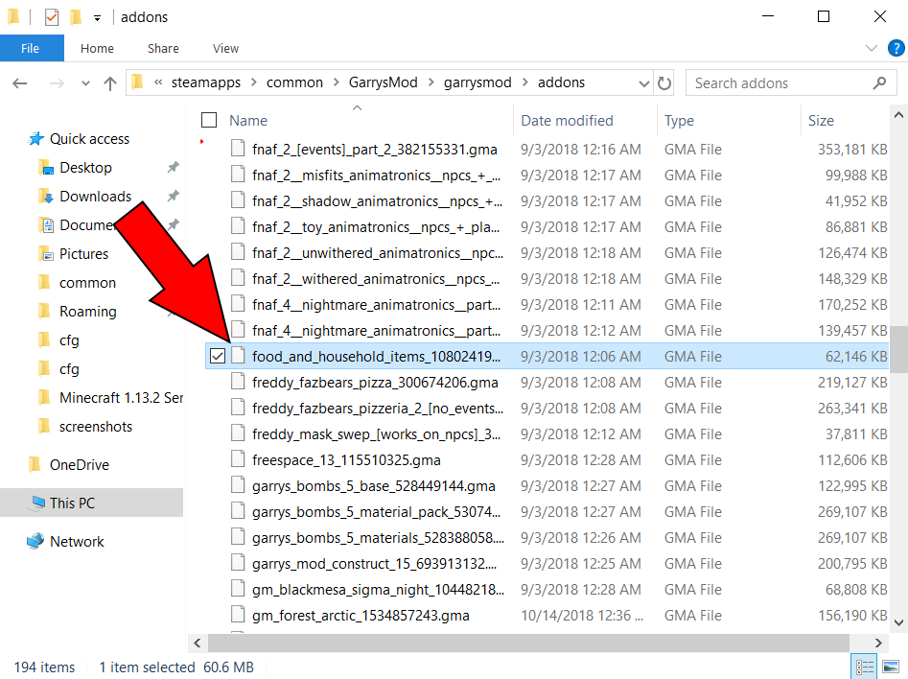Click fnaf_2_[events]_part_2 file icon
Viewport: 908px width, 679px height.
point(238,149)
